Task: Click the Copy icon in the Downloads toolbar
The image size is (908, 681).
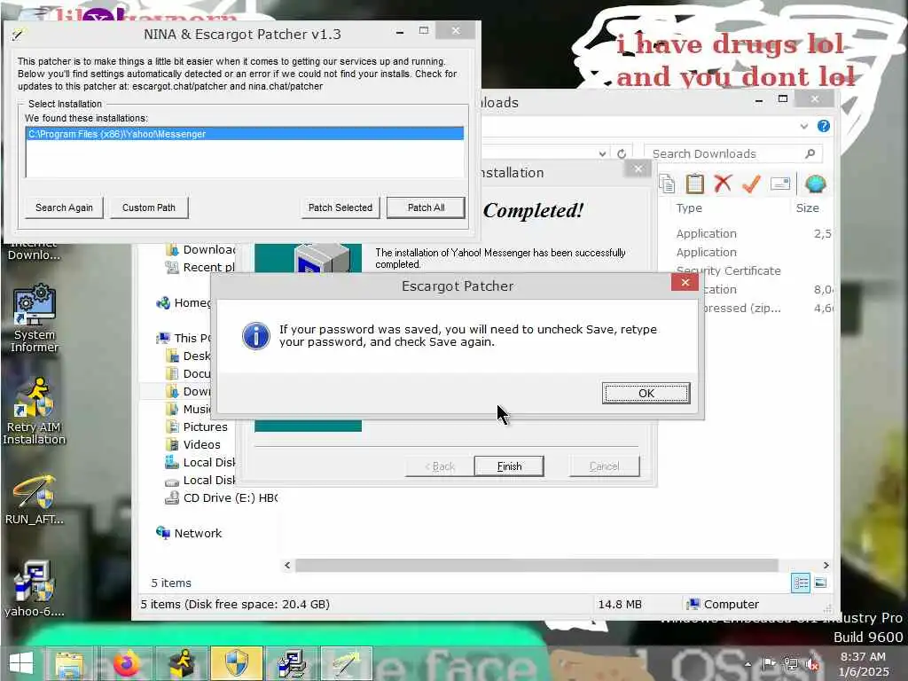Action: coord(667,184)
